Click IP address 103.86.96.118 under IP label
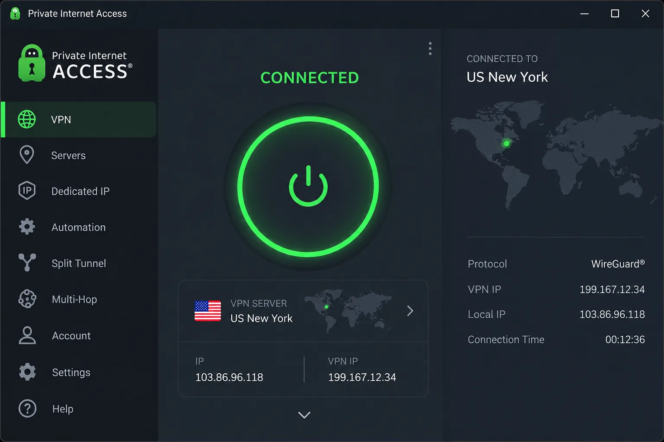Viewport: 664px width, 442px height. 229,377
